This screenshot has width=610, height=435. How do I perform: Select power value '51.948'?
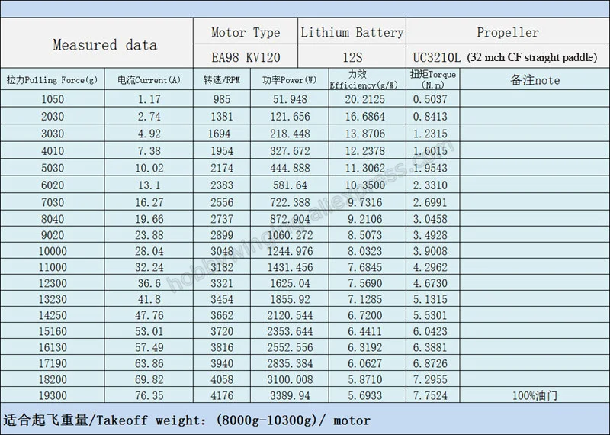[x=290, y=99]
